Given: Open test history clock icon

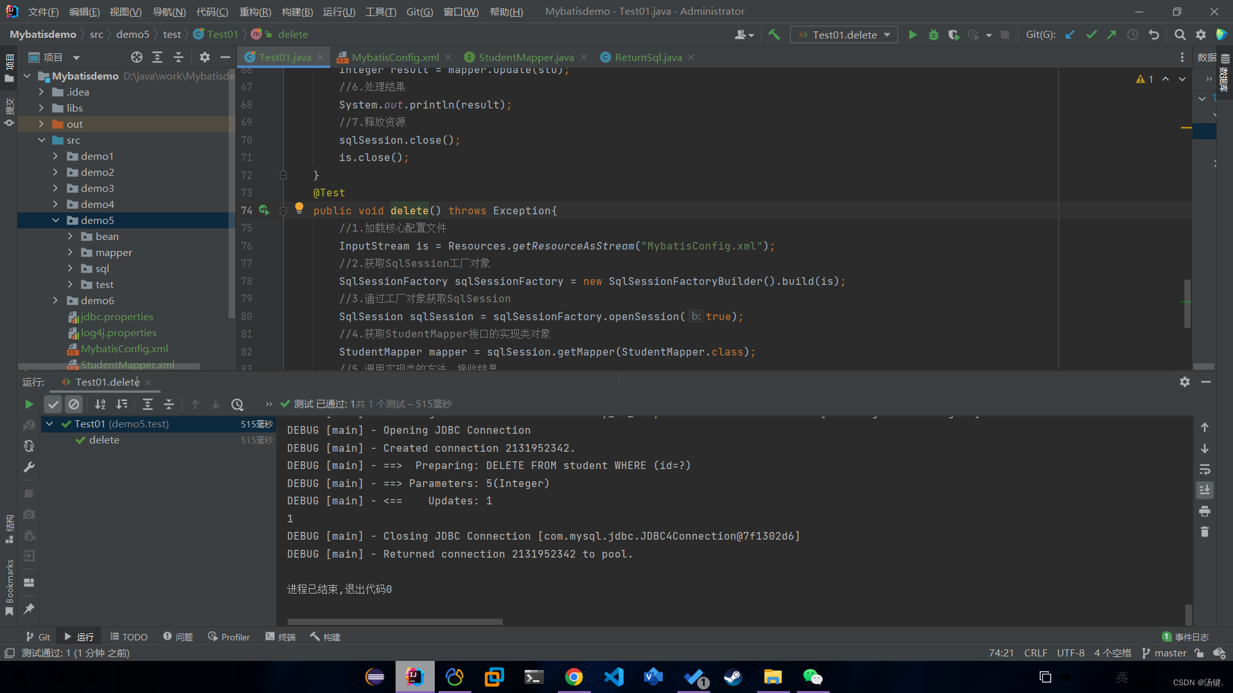Looking at the screenshot, I should pos(238,404).
